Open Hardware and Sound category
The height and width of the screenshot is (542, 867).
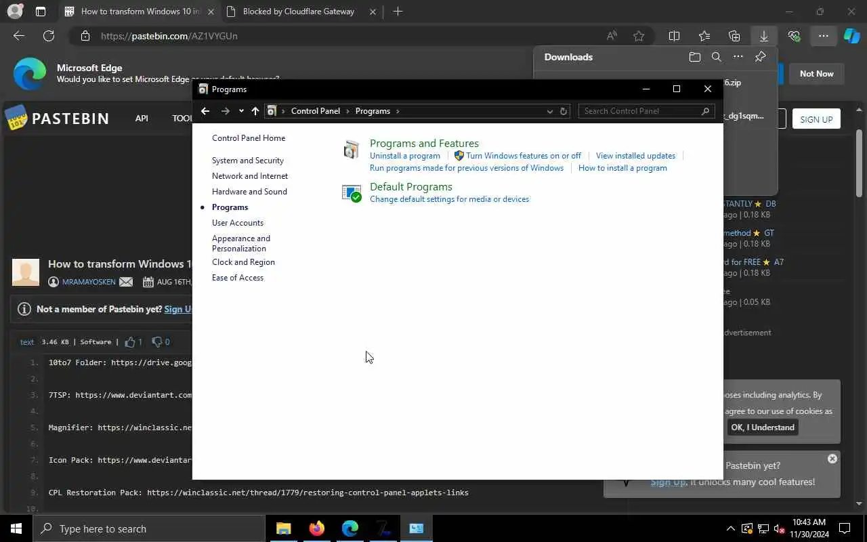click(x=249, y=192)
